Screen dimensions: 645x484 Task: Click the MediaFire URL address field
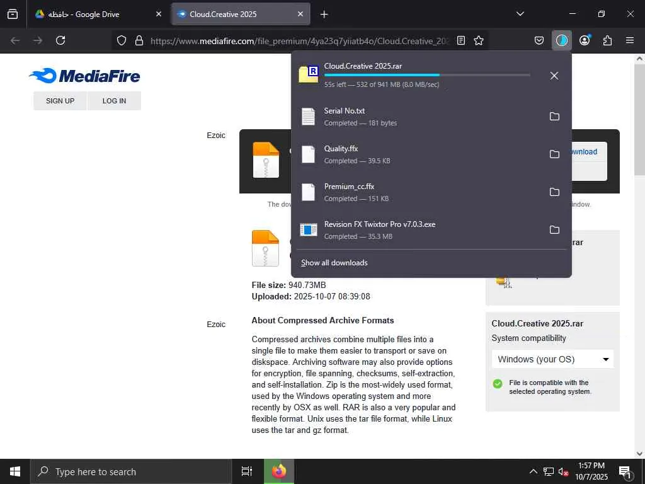coord(299,41)
